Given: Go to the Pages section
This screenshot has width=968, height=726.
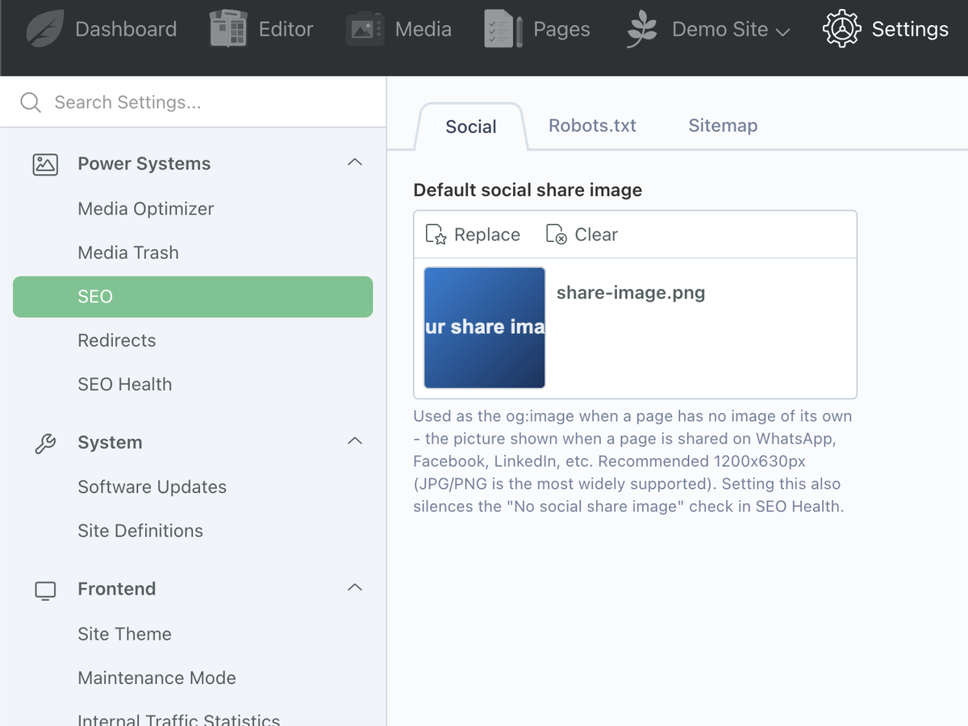Looking at the screenshot, I should point(537,30).
